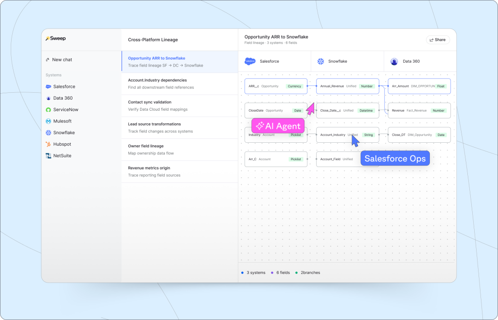498x320 pixels.
Task: Click the Account_Industry Unified node
Action: [x=348, y=135]
